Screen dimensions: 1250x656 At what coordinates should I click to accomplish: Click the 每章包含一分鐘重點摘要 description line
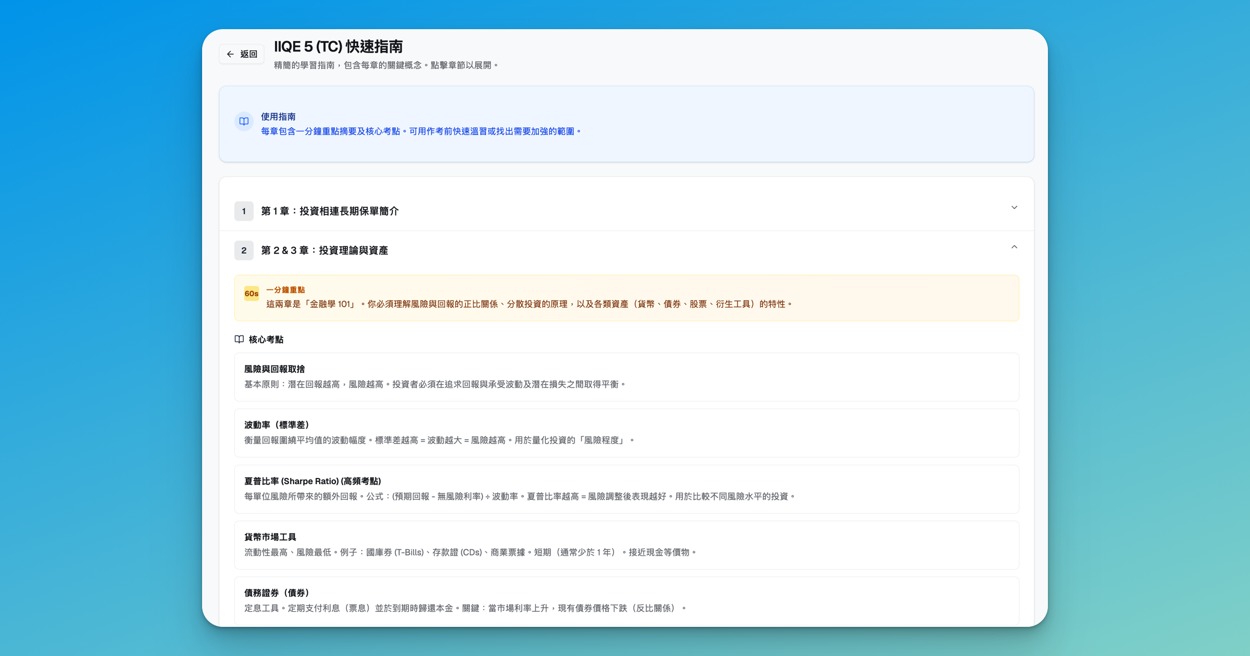pos(421,131)
